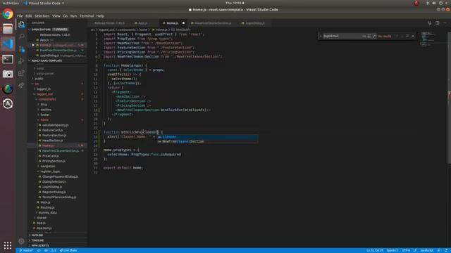Launch Google Chrome from the dock
The image size is (451, 253).
click(8, 14)
